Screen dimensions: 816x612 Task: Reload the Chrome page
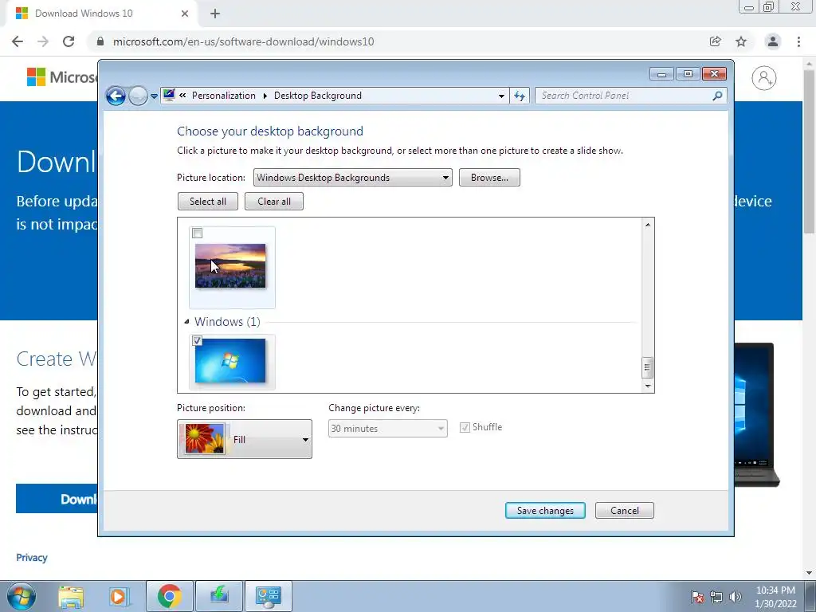coord(69,41)
